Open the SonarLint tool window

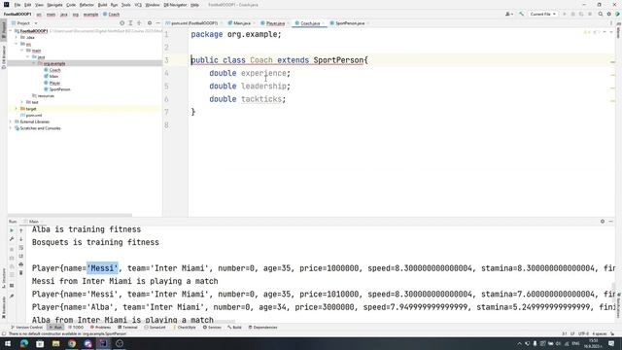155,328
